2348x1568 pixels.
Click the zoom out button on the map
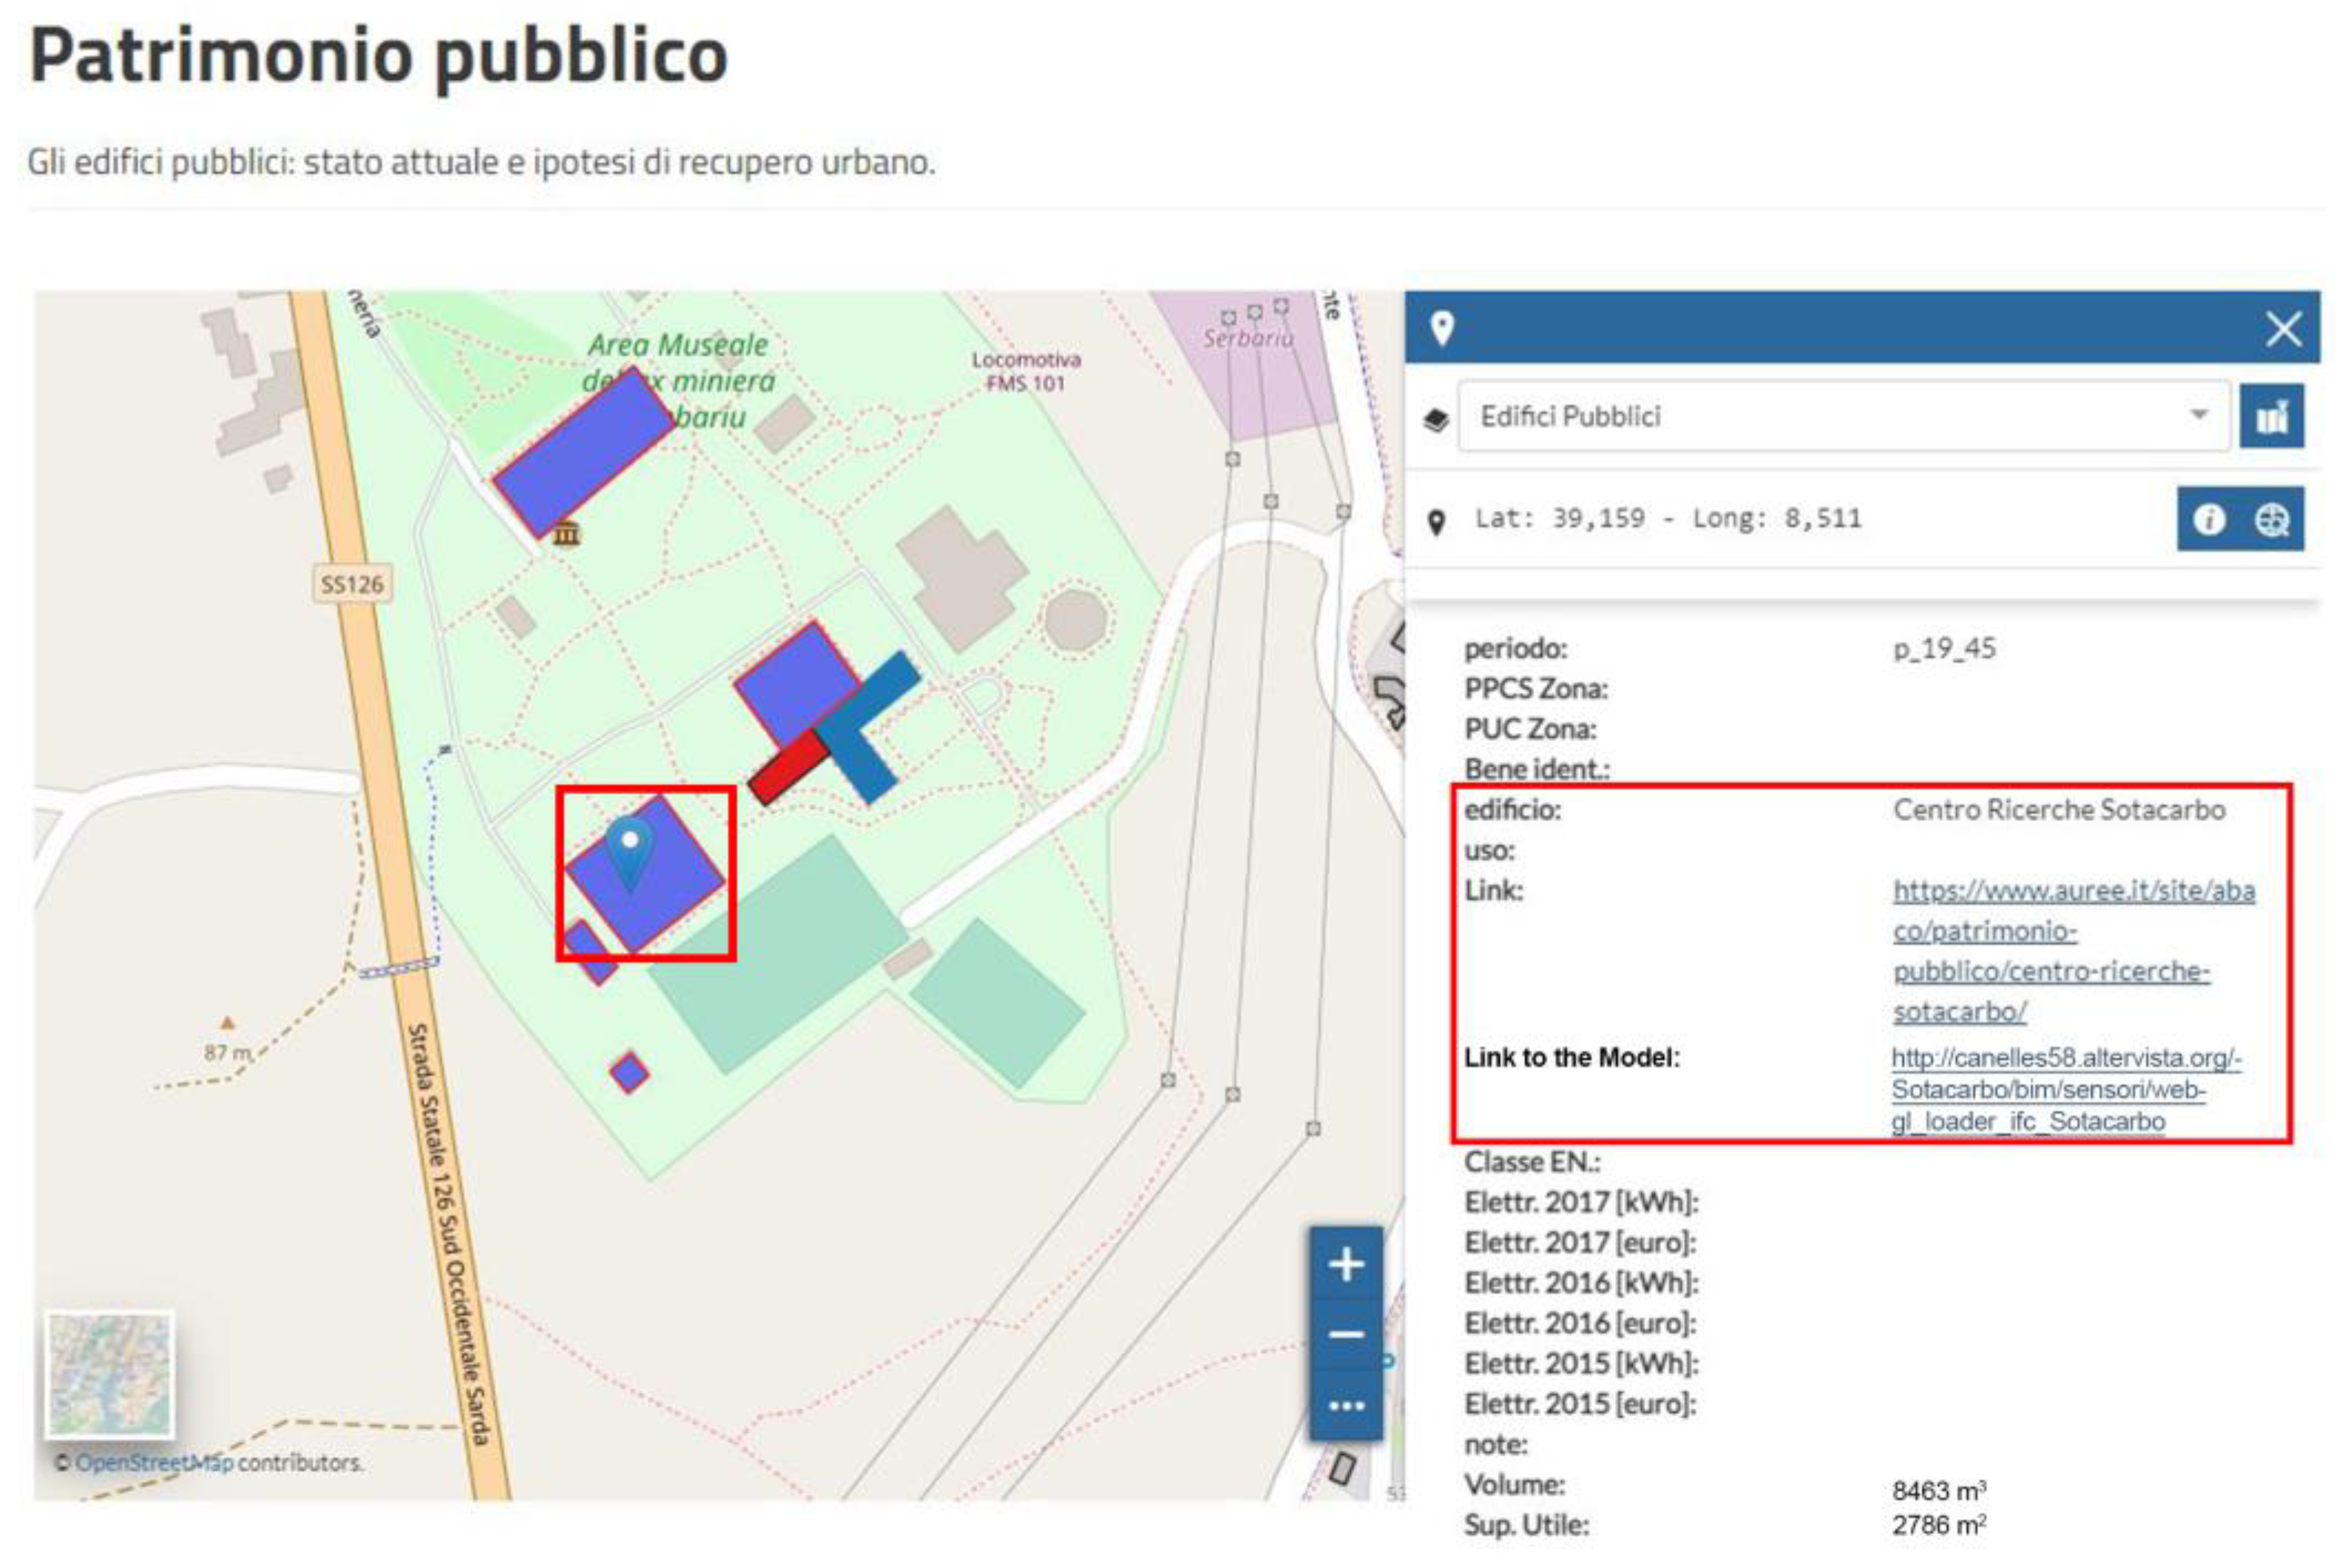tap(1347, 1333)
